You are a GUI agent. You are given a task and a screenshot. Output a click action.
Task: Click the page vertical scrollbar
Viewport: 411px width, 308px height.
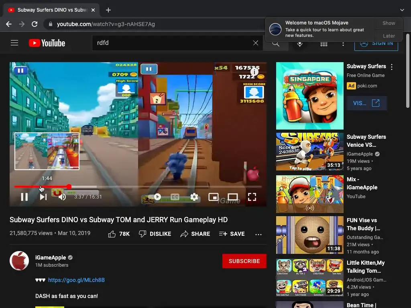408,71
